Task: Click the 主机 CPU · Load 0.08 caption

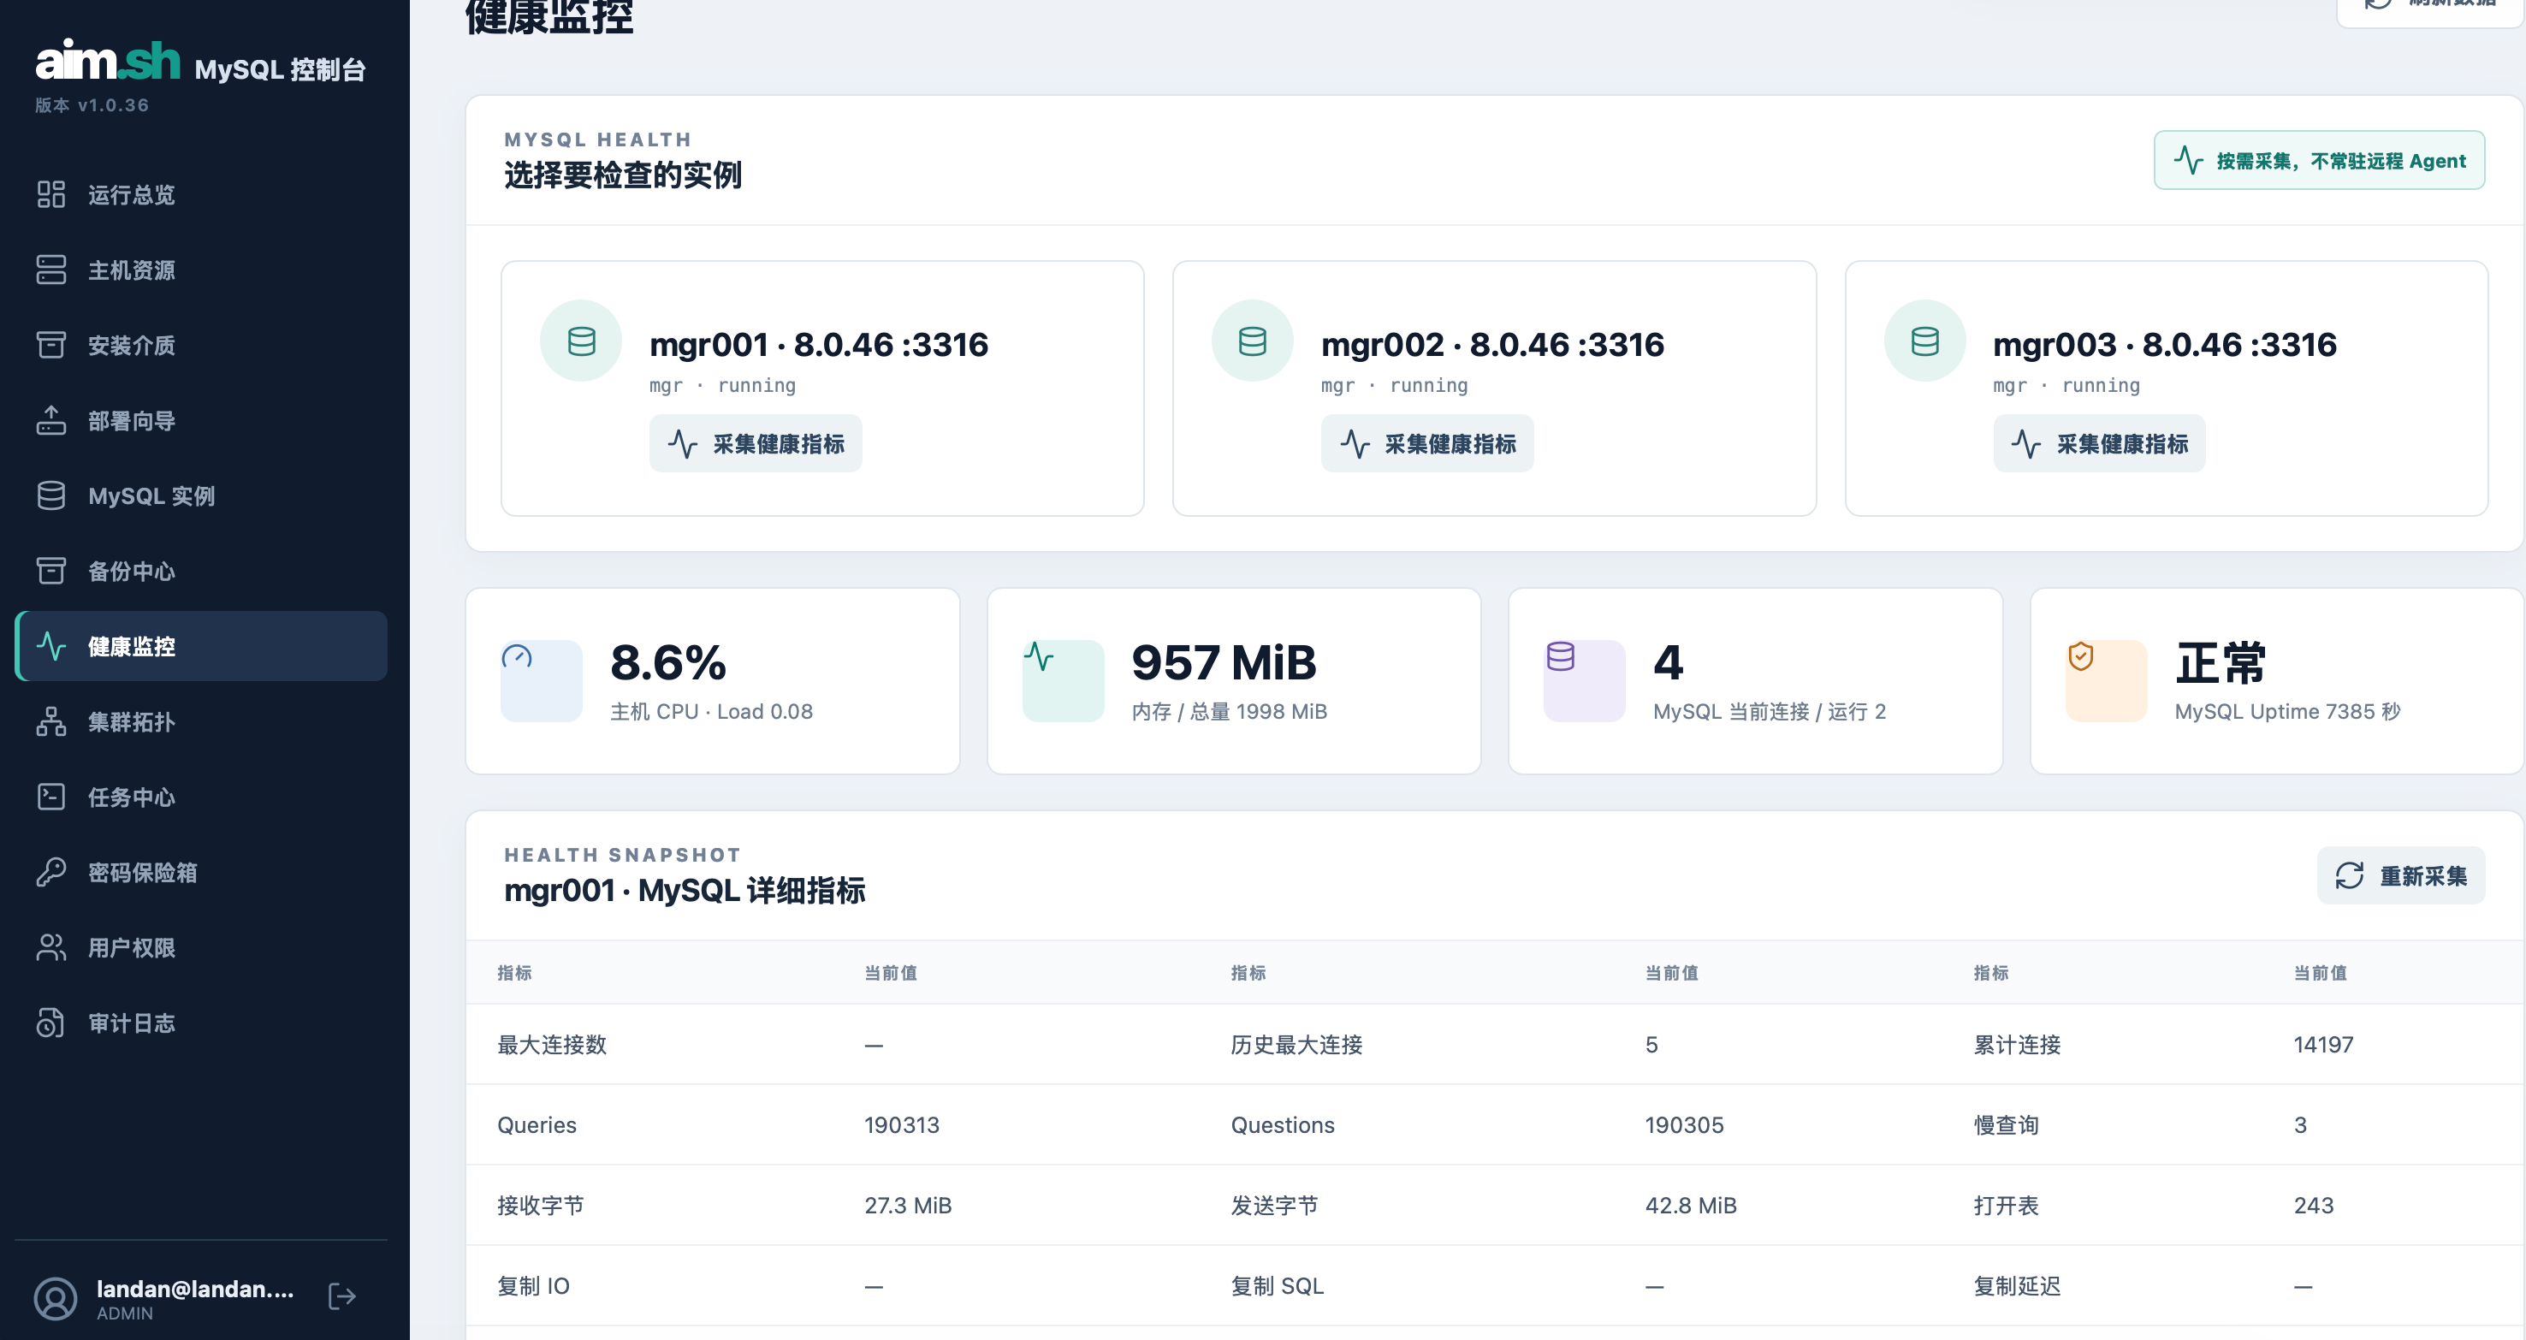Action: point(712,712)
